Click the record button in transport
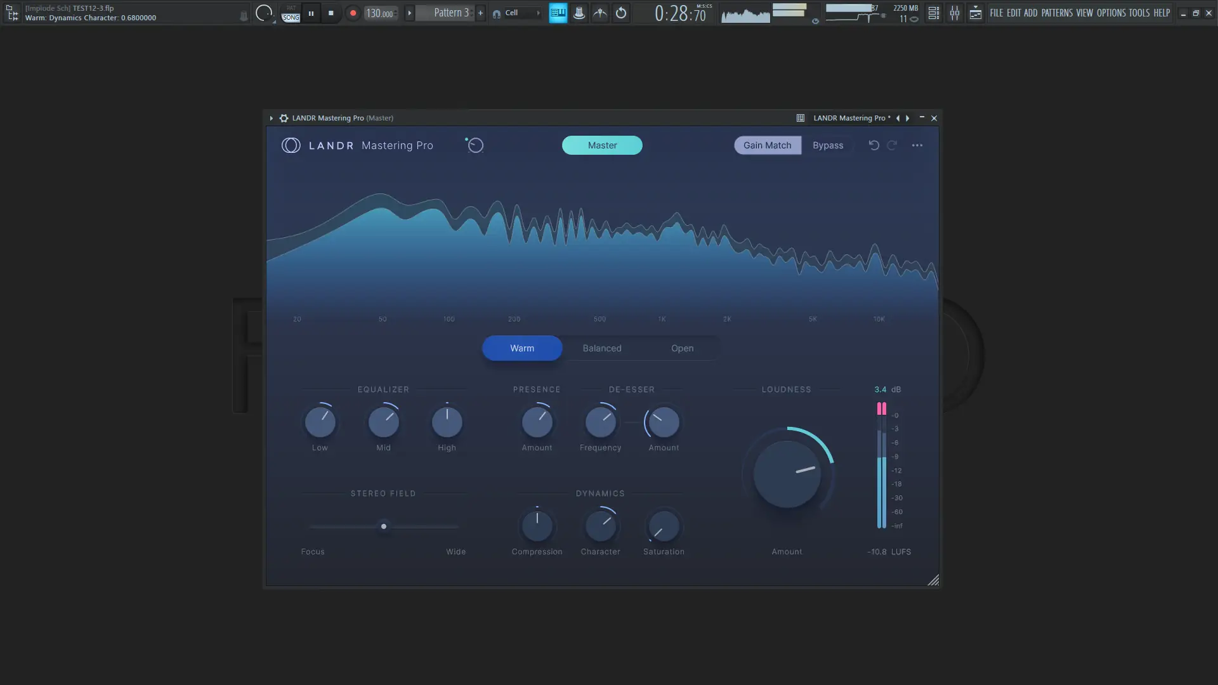The width and height of the screenshot is (1218, 685). coord(353,13)
